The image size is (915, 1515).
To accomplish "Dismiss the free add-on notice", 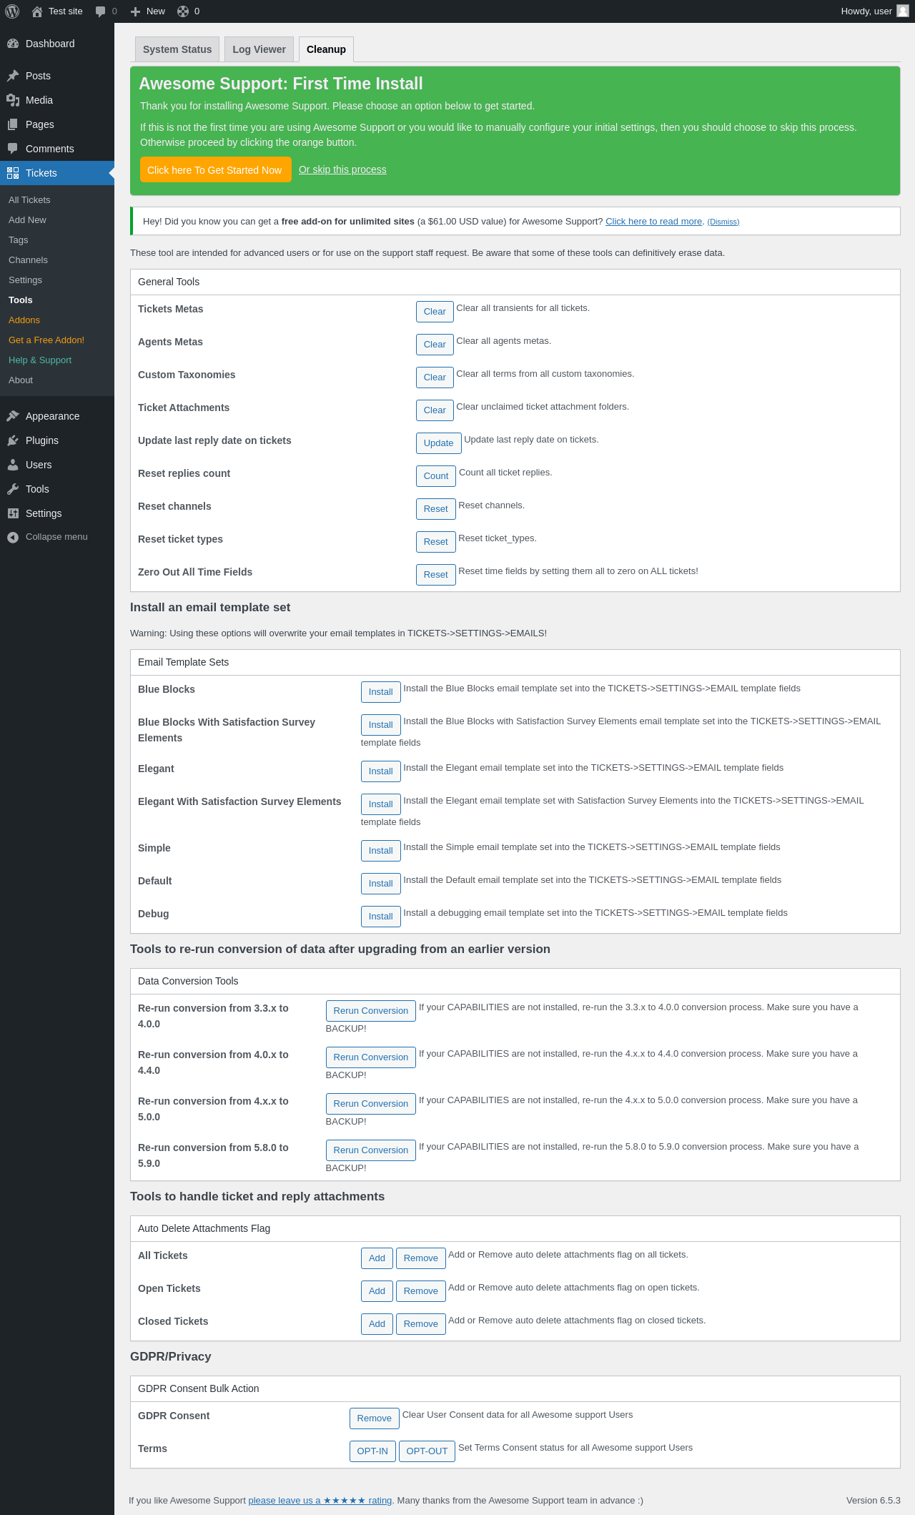I will click(723, 222).
